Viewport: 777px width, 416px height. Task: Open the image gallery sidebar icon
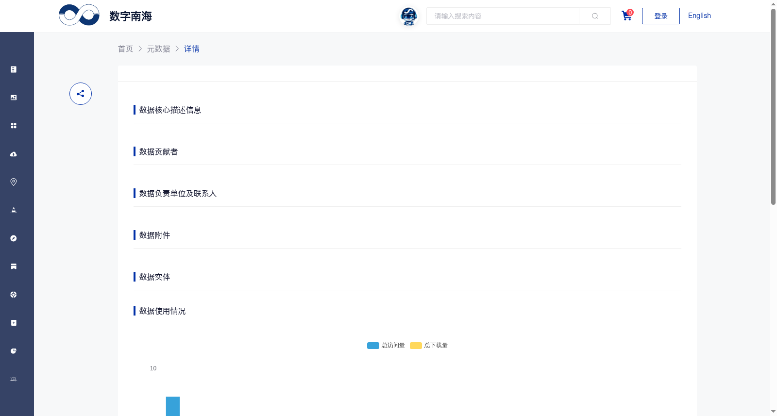tap(14, 98)
